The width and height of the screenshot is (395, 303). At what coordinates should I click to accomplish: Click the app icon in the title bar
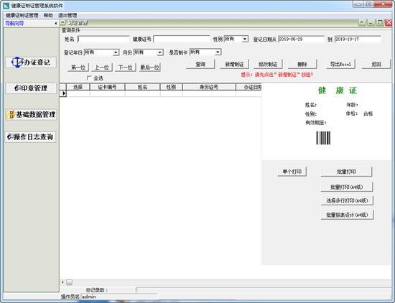6,5
